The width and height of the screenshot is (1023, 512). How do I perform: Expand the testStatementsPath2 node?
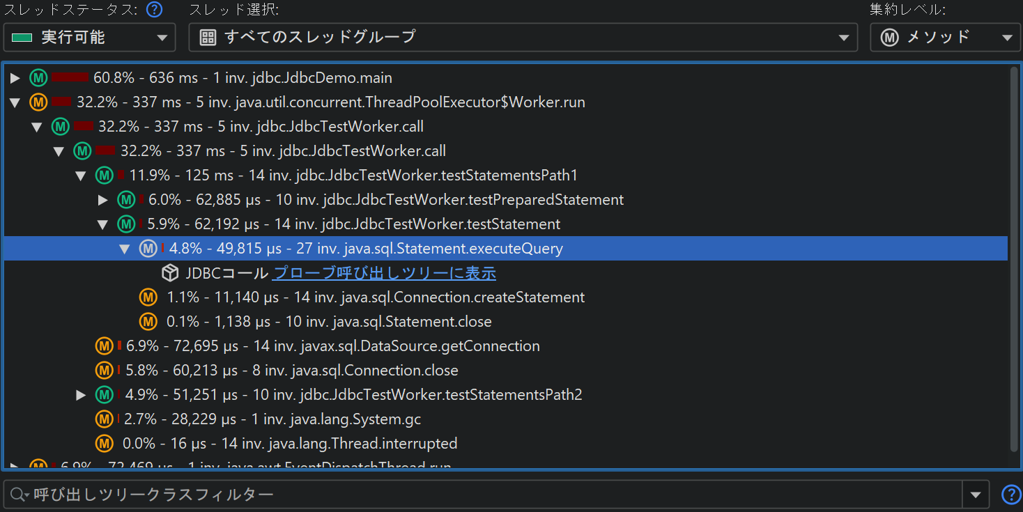(x=82, y=395)
